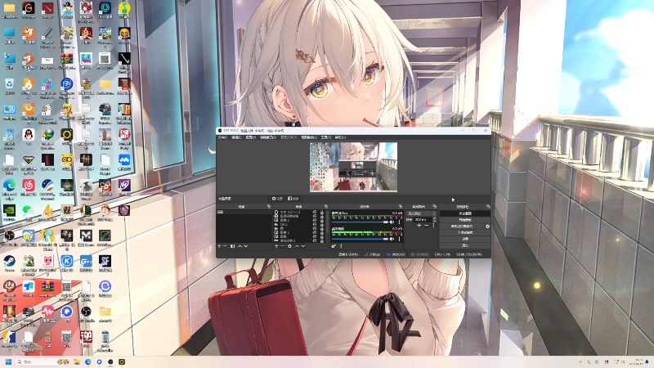Viewport: 654px width, 368px height.
Task: Remove the scene with the Scenes minus icon
Action: pyautogui.click(x=226, y=246)
